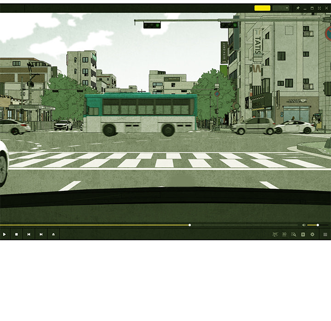The height and width of the screenshot is (321, 331).
Task: Jump to unplayed part of the seek bar
Action: tap(245, 225)
